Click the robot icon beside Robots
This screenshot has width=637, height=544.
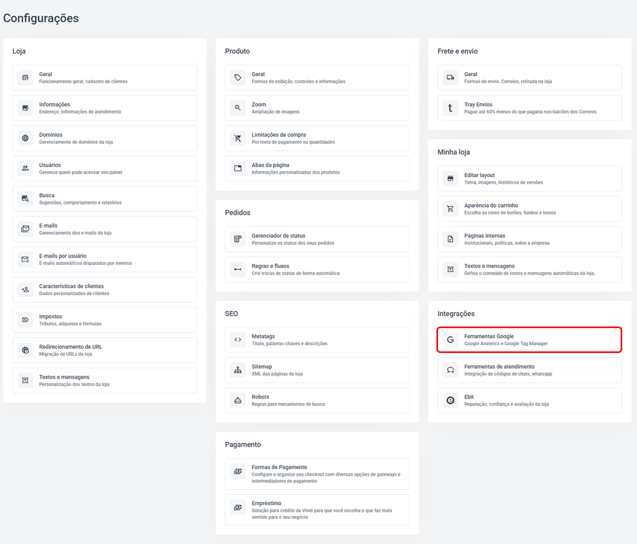pyautogui.click(x=238, y=400)
